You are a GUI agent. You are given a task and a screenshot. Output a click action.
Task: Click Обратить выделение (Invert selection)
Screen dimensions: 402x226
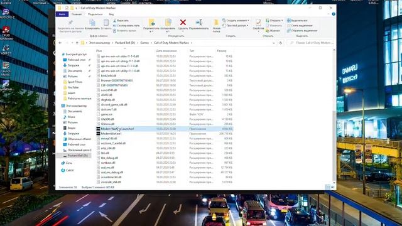coord(302,31)
